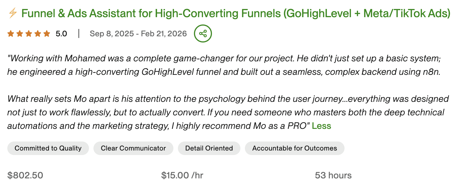The height and width of the screenshot is (193, 465).
Task: Select the Detail Oriented tag
Action: (209, 148)
